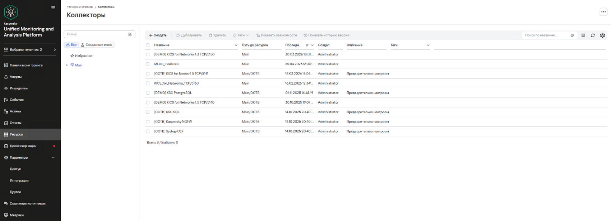Check the [OOTB] Syslog-CEF row checkbox
The height and width of the screenshot is (221, 611).
pyautogui.click(x=148, y=131)
